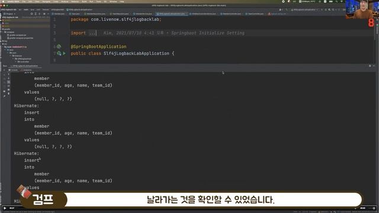Viewport: 379px width, 213px height.
Task: Click the Profiler icon in the main toolbar
Action: 333,9
